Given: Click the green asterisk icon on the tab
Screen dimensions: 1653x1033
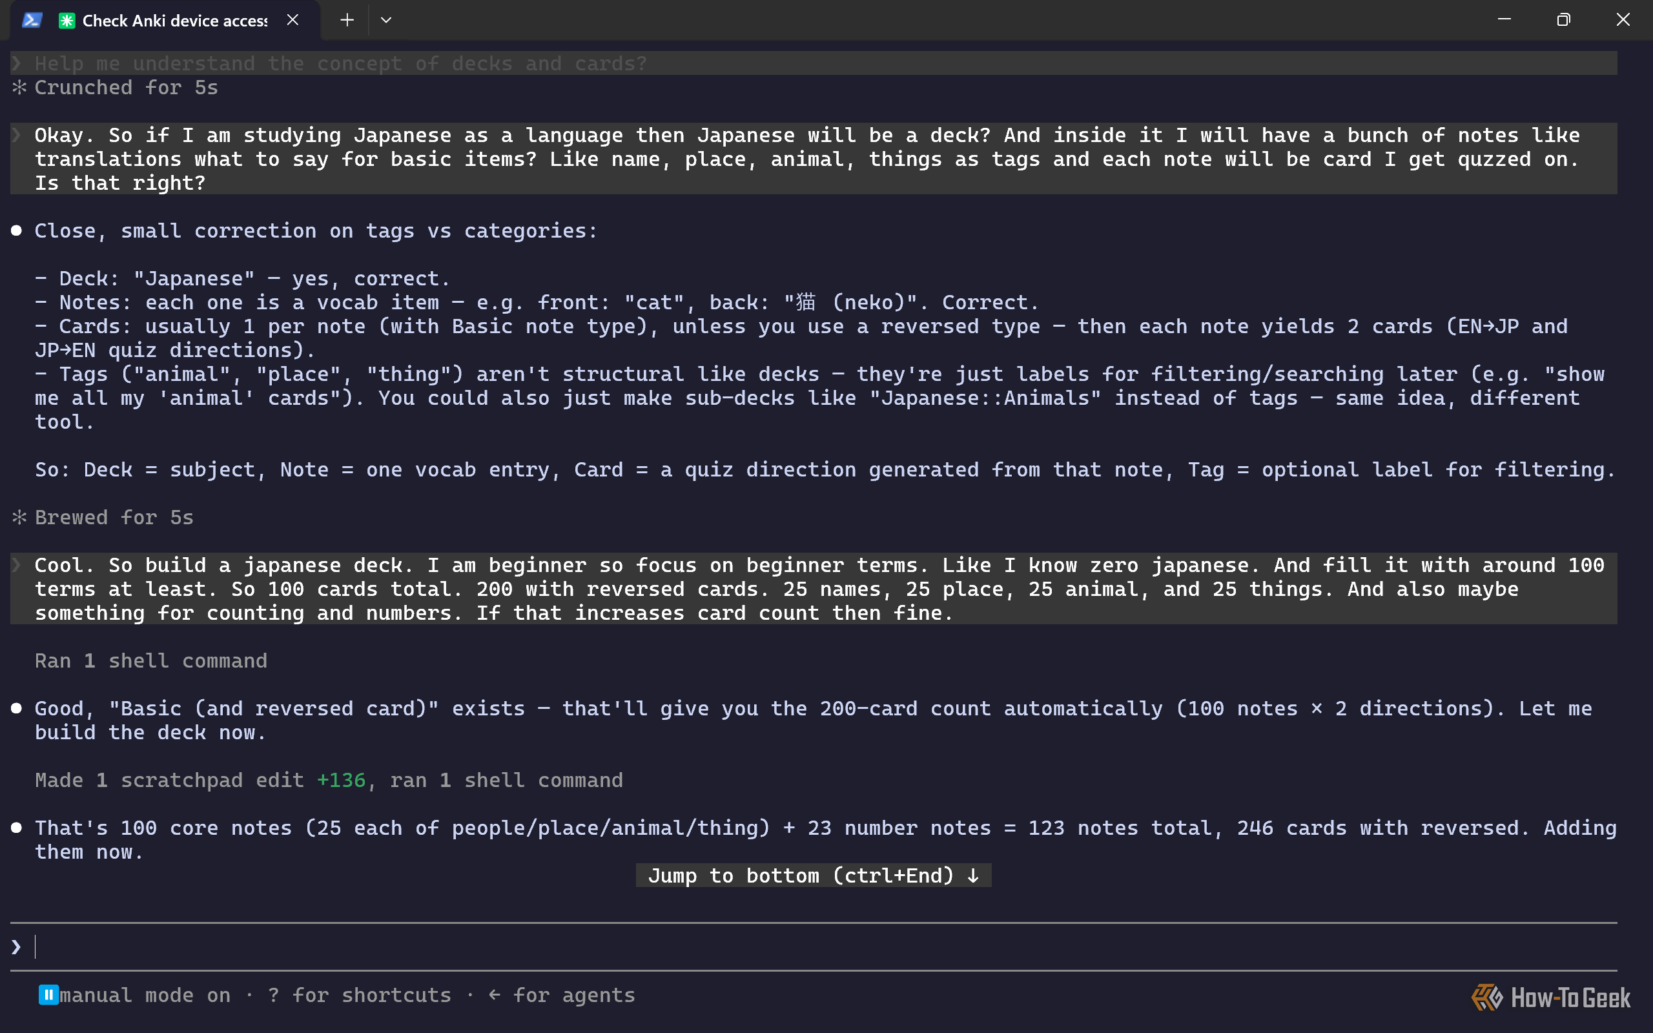Looking at the screenshot, I should click(67, 21).
